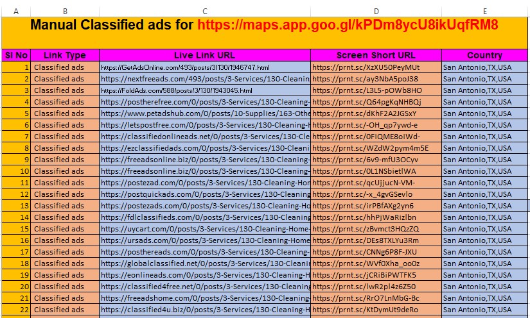Screen dimensions: 530x318
Task: Click screenshot URL prnt.sc/irPBfAXg2yn6
Action: click(363, 206)
